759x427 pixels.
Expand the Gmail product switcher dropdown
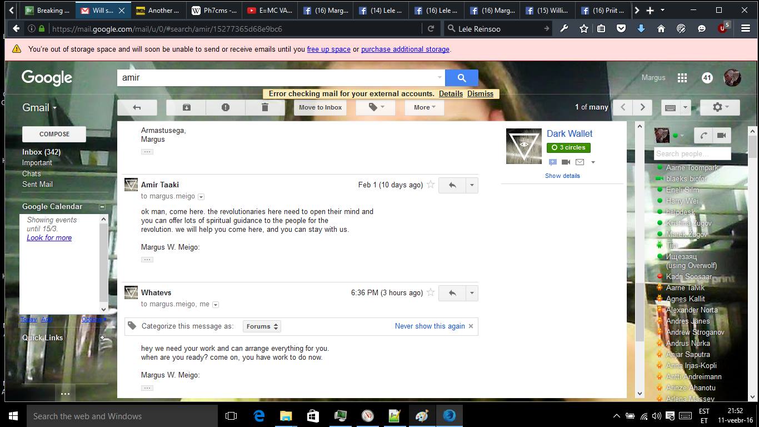[x=39, y=108]
